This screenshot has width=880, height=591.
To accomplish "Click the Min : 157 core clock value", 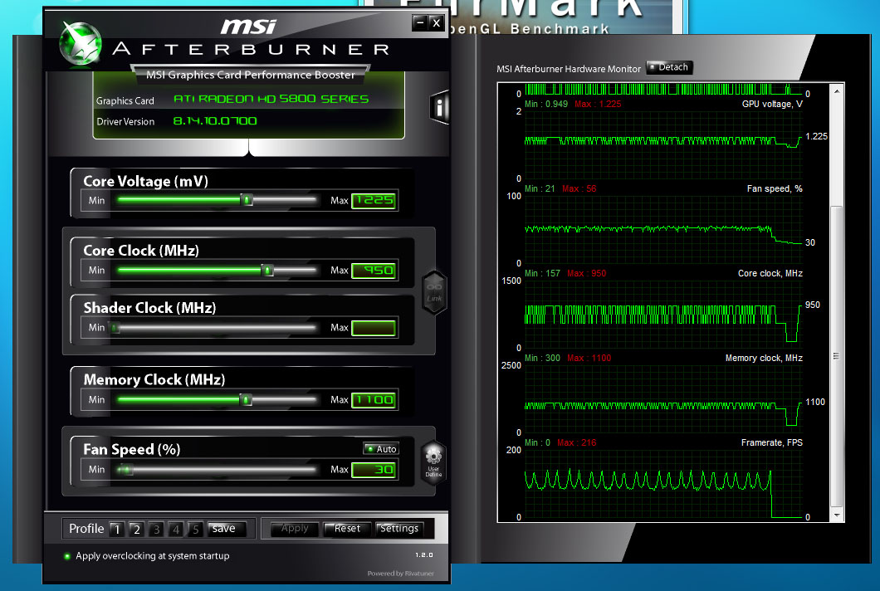I will pyautogui.click(x=542, y=273).
